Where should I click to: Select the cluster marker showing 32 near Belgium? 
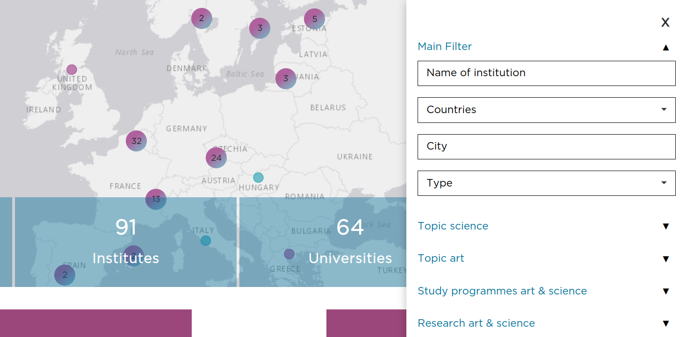coord(136,140)
